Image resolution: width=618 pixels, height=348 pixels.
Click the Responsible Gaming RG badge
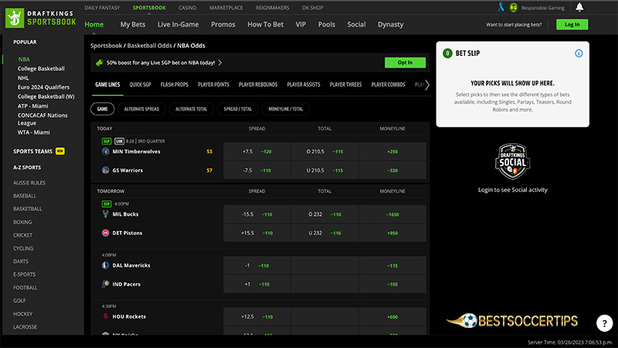pyautogui.click(x=513, y=8)
